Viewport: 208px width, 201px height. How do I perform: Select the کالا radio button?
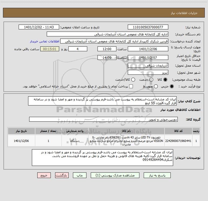(165, 80)
